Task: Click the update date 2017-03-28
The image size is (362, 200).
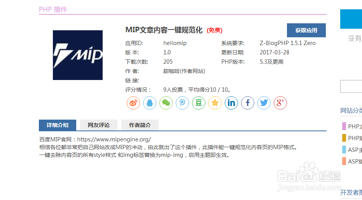Action: 275,52
